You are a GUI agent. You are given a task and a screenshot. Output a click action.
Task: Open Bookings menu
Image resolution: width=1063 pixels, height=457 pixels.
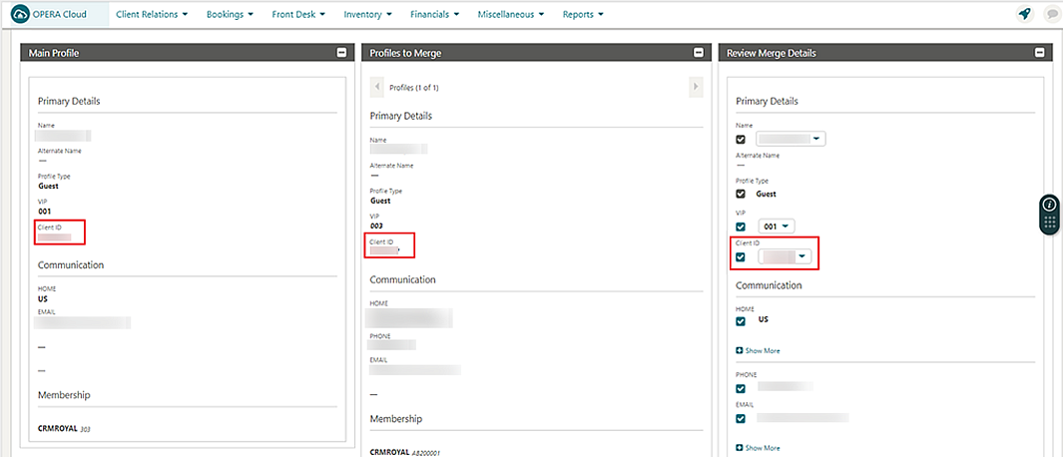(x=230, y=14)
